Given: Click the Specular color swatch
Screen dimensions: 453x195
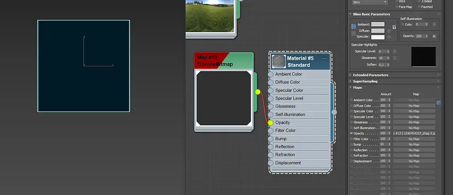Looking at the screenshot, I should point(378,37).
